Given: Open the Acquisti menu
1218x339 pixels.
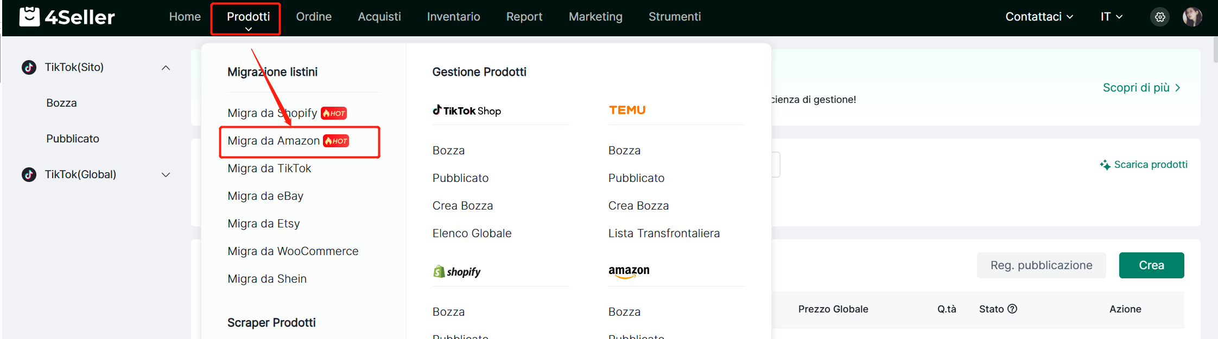Looking at the screenshot, I should [x=379, y=17].
